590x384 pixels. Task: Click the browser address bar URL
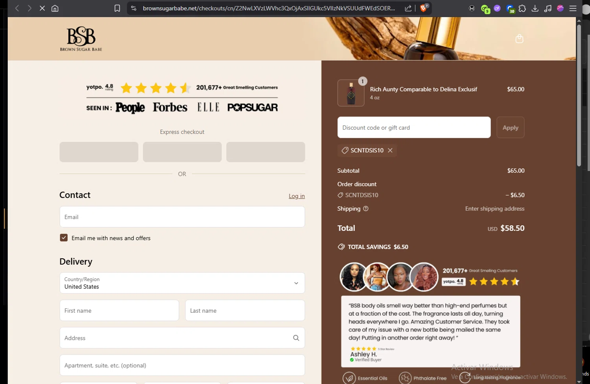269,8
